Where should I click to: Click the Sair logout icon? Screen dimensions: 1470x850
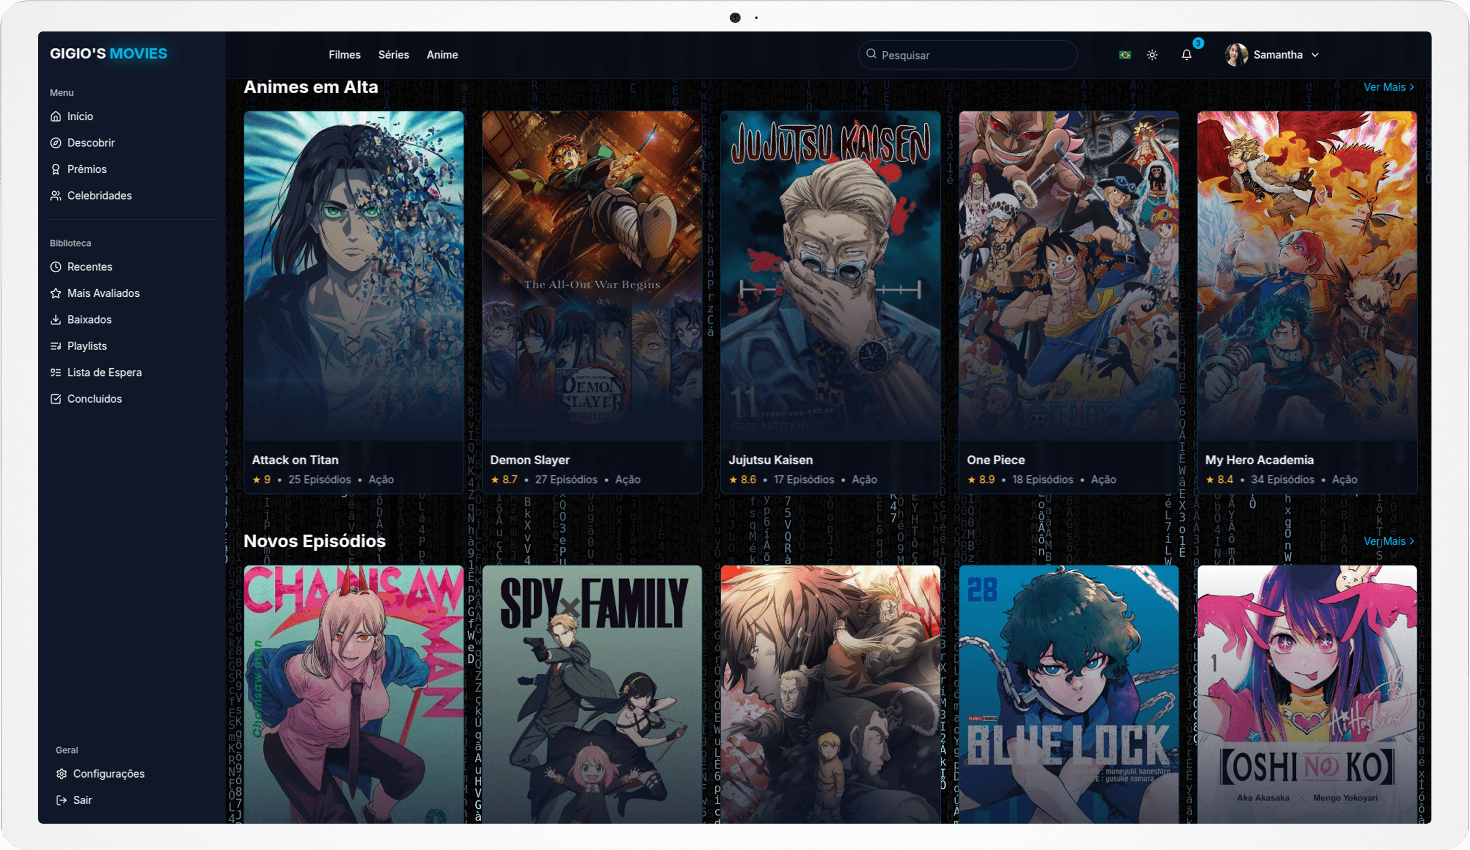tap(61, 800)
